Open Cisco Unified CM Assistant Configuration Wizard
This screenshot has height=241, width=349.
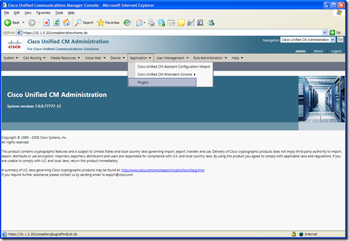click(174, 67)
